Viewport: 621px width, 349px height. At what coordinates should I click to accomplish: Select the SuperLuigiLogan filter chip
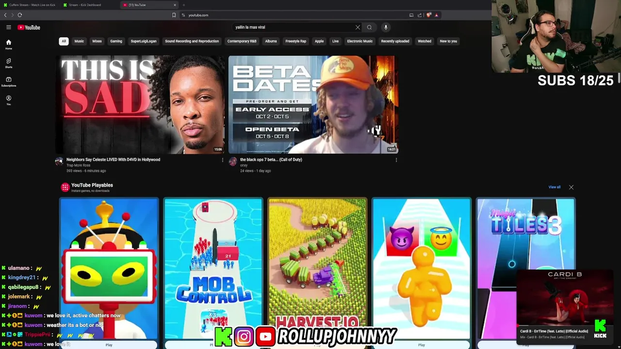coord(144,41)
